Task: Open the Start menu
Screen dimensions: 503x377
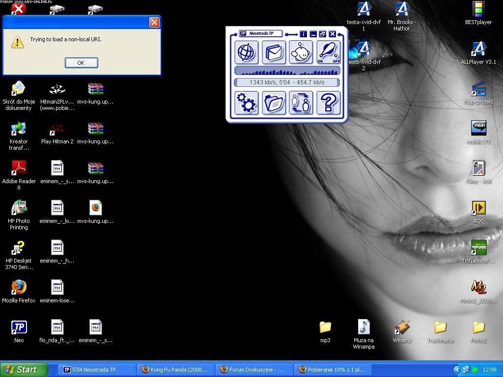Action: click(24, 370)
